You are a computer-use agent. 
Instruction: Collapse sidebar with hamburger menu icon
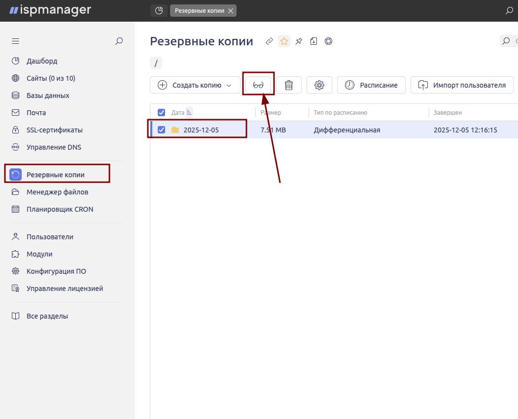coord(15,41)
